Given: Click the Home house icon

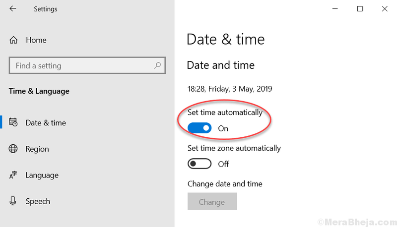Looking at the screenshot, I should pyautogui.click(x=13, y=40).
